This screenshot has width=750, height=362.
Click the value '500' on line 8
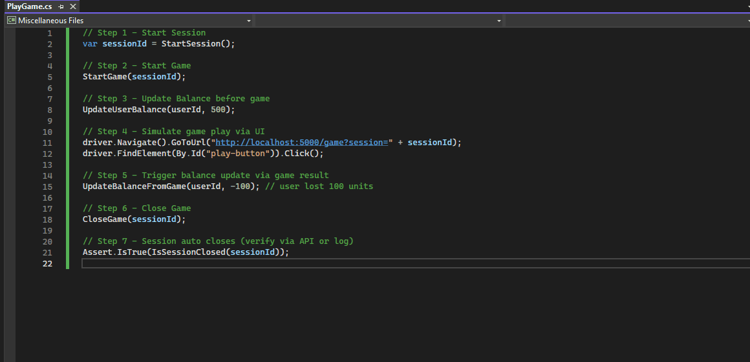coord(218,110)
